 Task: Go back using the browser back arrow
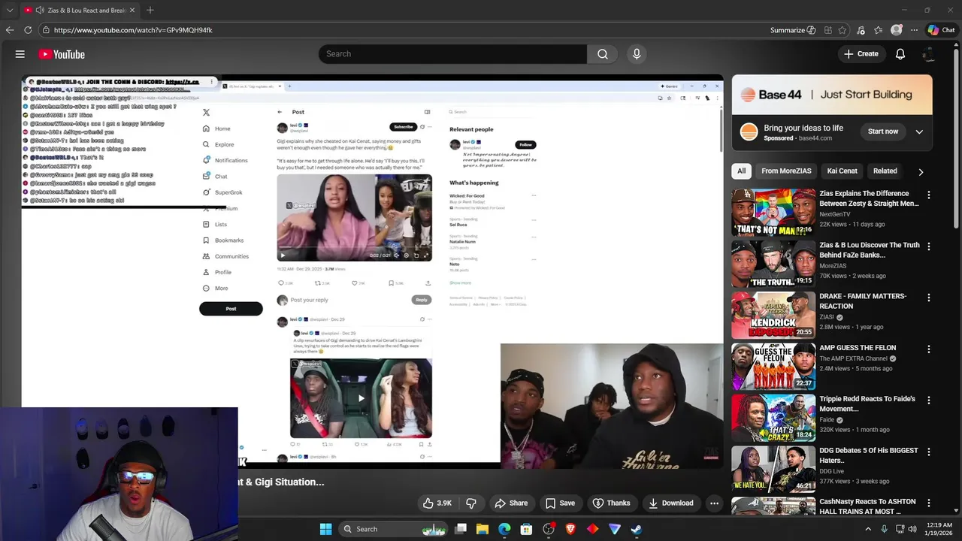[x=10, y=30]
